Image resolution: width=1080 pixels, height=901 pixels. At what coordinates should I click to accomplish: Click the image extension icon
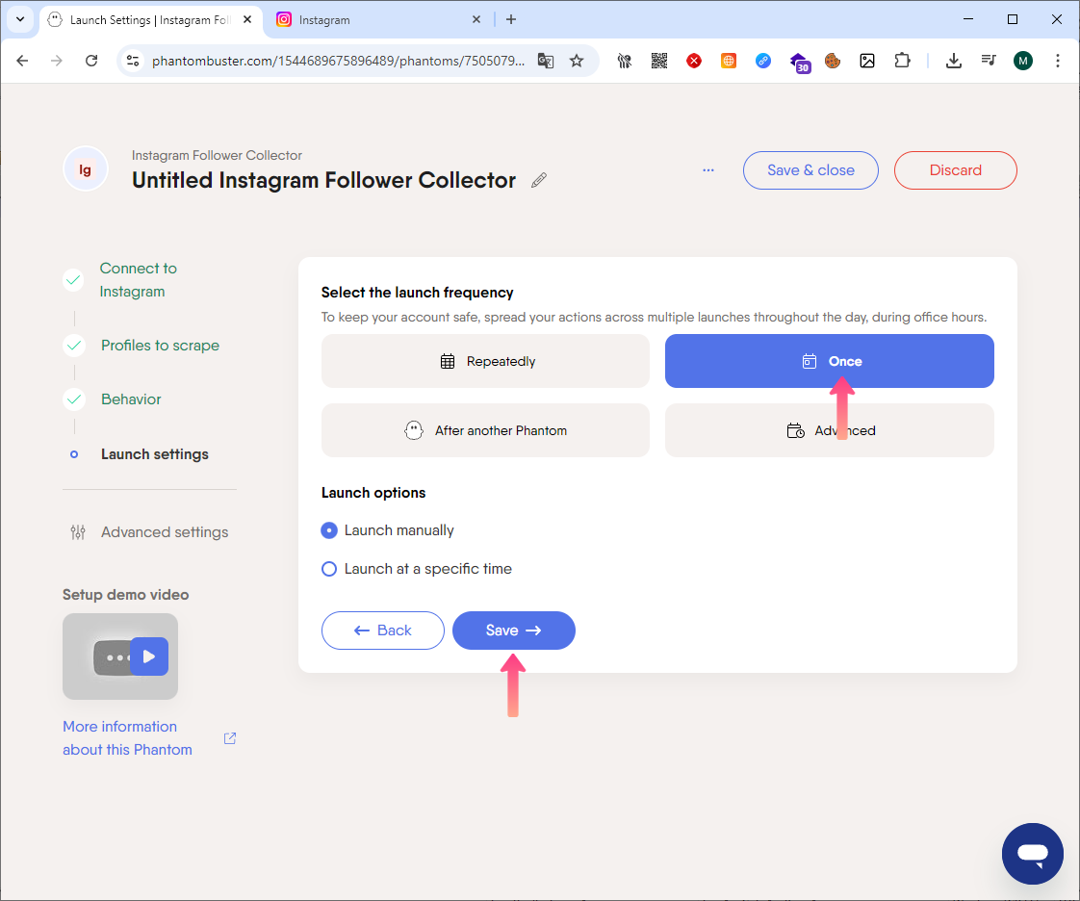tap(867, 61)
